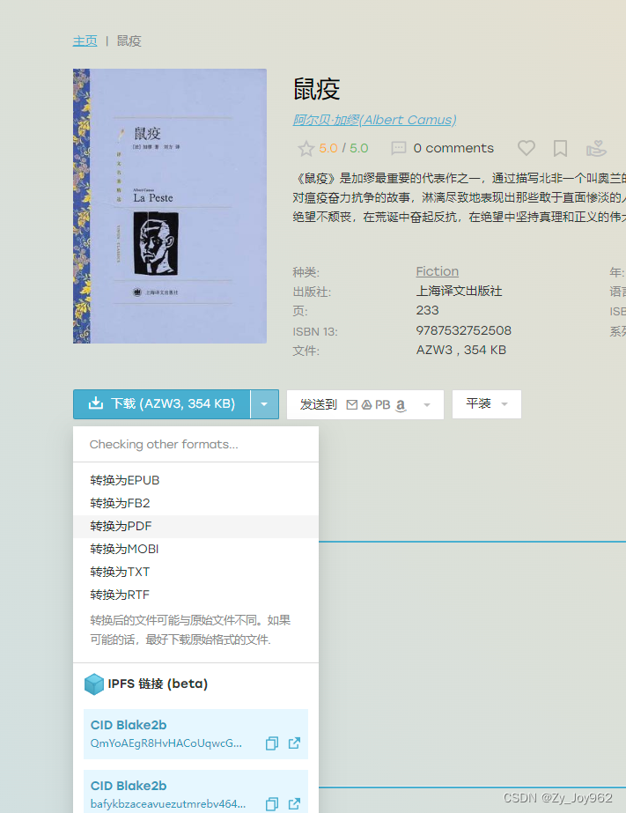Screen dimensions: 626x813
Task: Download the AZW3 354 KB file
Action: tap(162, 404)
